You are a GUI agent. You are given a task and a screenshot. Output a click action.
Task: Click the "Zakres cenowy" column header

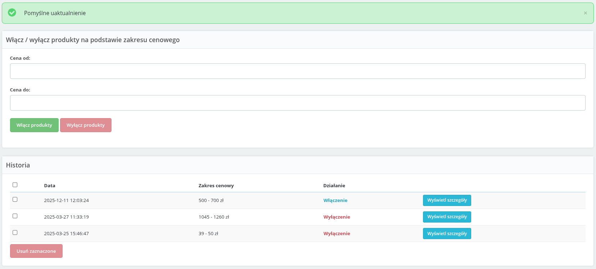click(216, 186)
